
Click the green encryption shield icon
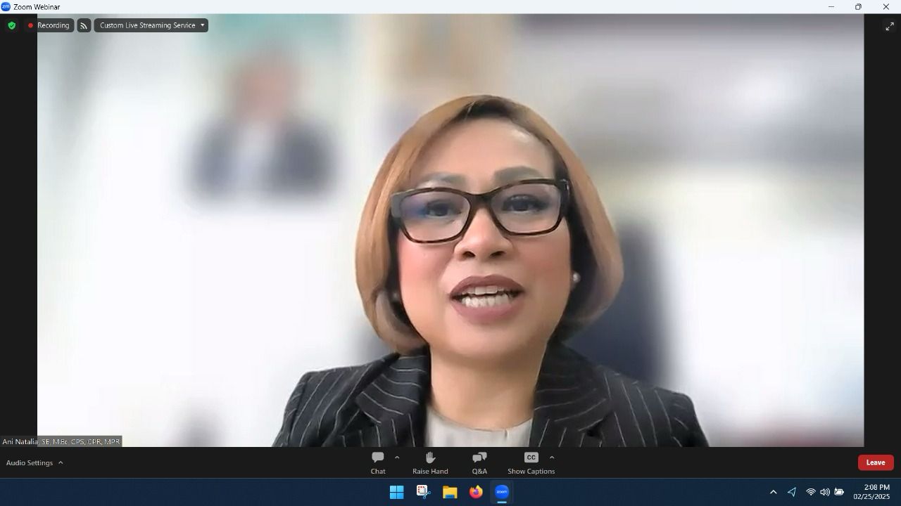tap(11, 25)
